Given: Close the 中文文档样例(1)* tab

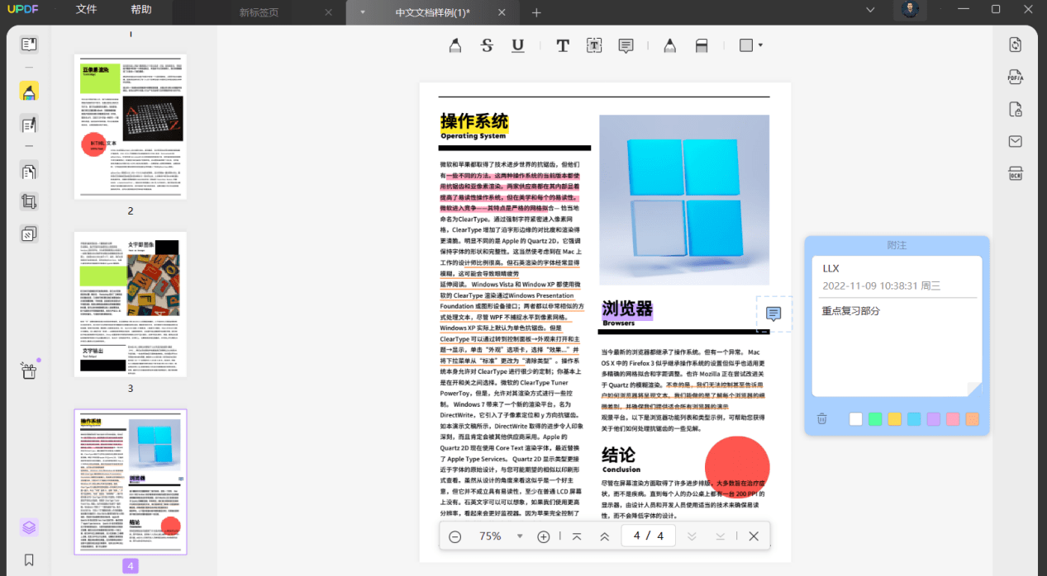Looking at the screenshot, I should pyautogui.click(x=502, y=12).
